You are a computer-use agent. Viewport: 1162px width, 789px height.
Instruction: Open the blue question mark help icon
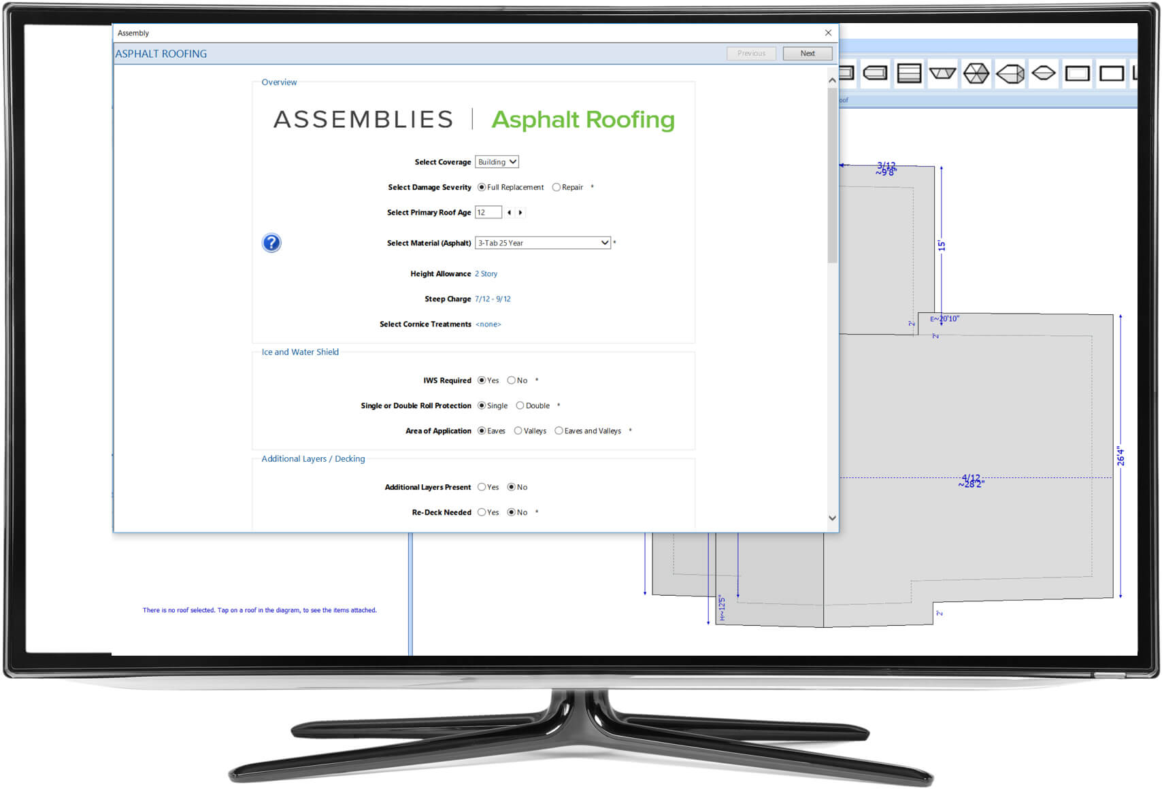point(271,243)
